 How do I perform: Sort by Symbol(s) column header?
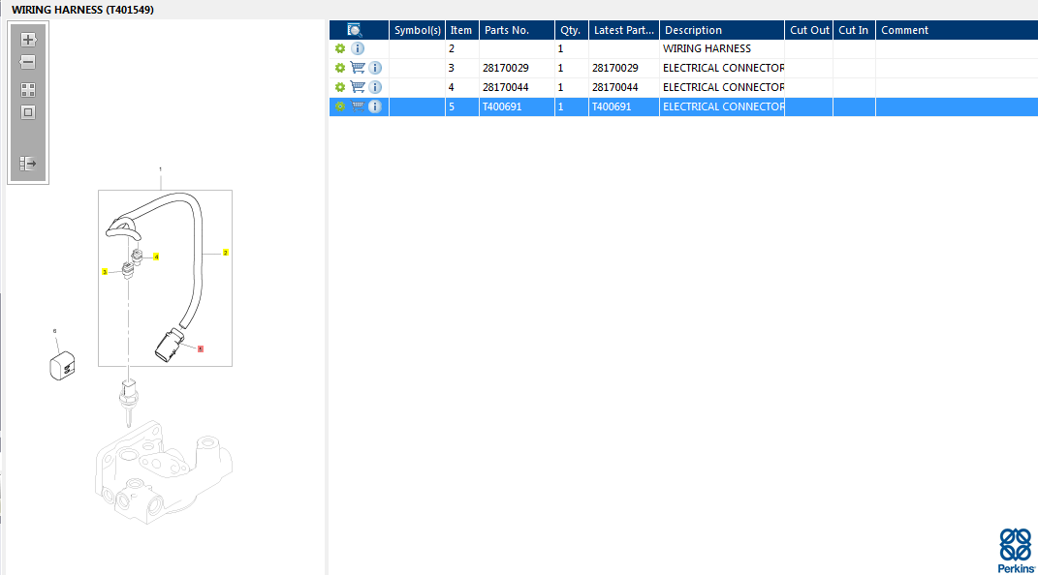pyautogui.click(x=417, y=30)
